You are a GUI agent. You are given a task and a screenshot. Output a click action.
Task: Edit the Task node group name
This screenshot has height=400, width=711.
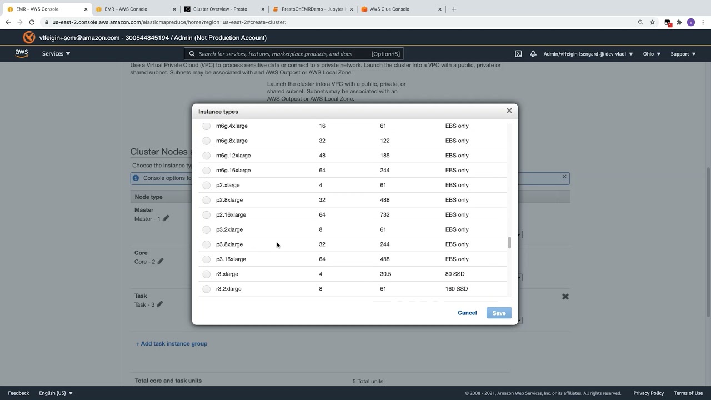click(160, 304)
